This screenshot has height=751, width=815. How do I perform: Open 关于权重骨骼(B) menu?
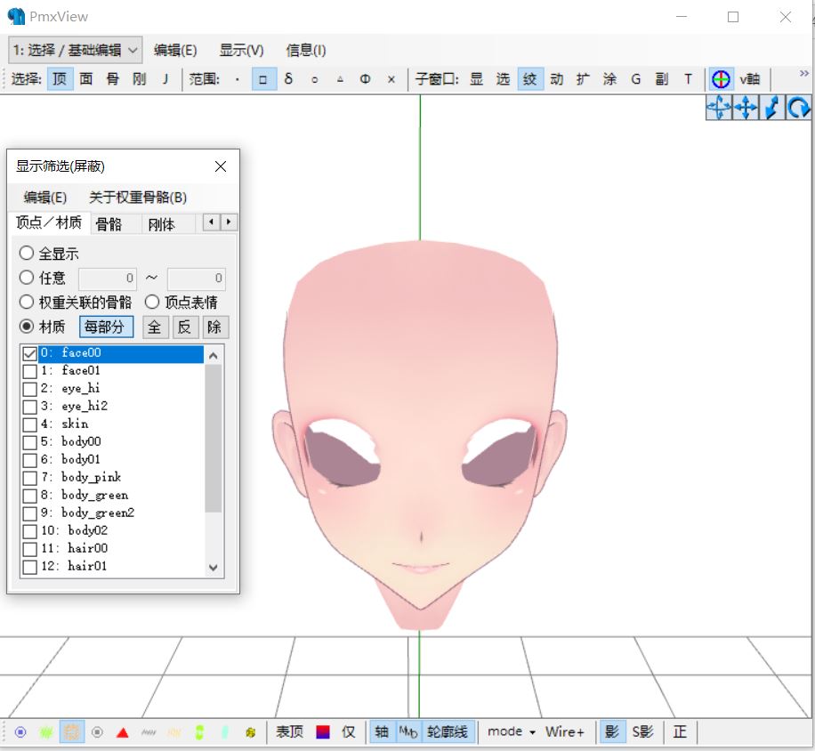[x=138, y=198]
